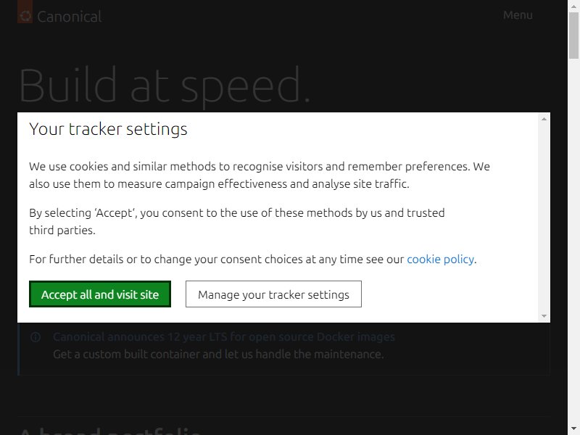This screenshot has width=580, height=435.
Task: Click 'Get a custom built container' text
Action: (218, 355)
